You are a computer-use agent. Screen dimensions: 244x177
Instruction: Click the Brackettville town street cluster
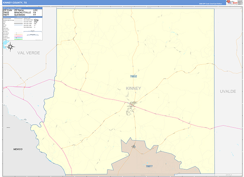pos(131,108)
